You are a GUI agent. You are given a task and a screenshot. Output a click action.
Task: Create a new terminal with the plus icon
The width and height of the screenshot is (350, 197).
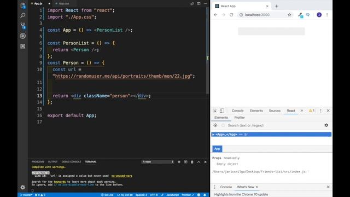point(179,162)
